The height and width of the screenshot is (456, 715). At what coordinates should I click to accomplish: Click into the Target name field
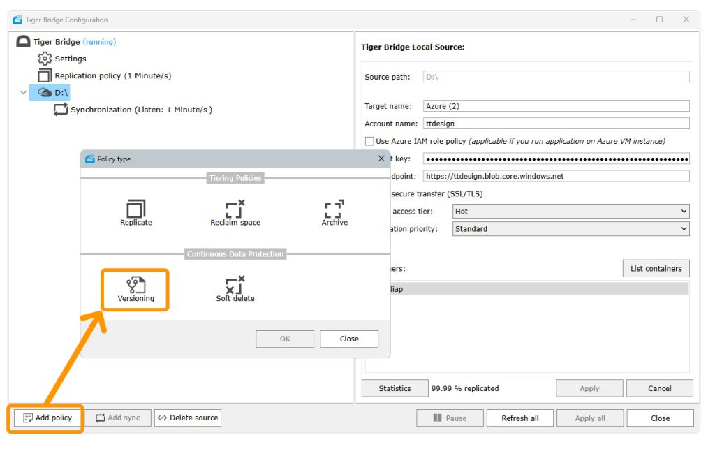coord(556,105)
